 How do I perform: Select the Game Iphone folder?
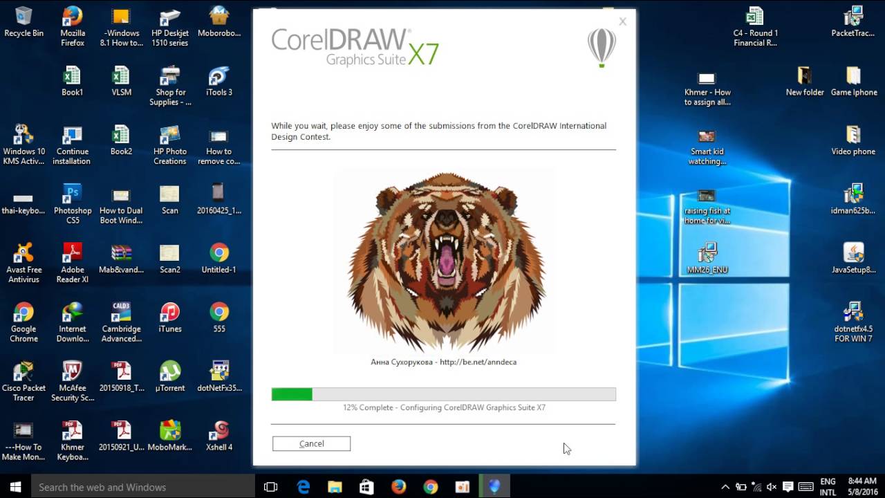tap(853, 81)
